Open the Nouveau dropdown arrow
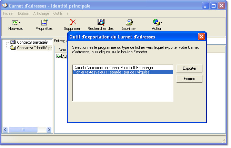 tap(20, 23)
